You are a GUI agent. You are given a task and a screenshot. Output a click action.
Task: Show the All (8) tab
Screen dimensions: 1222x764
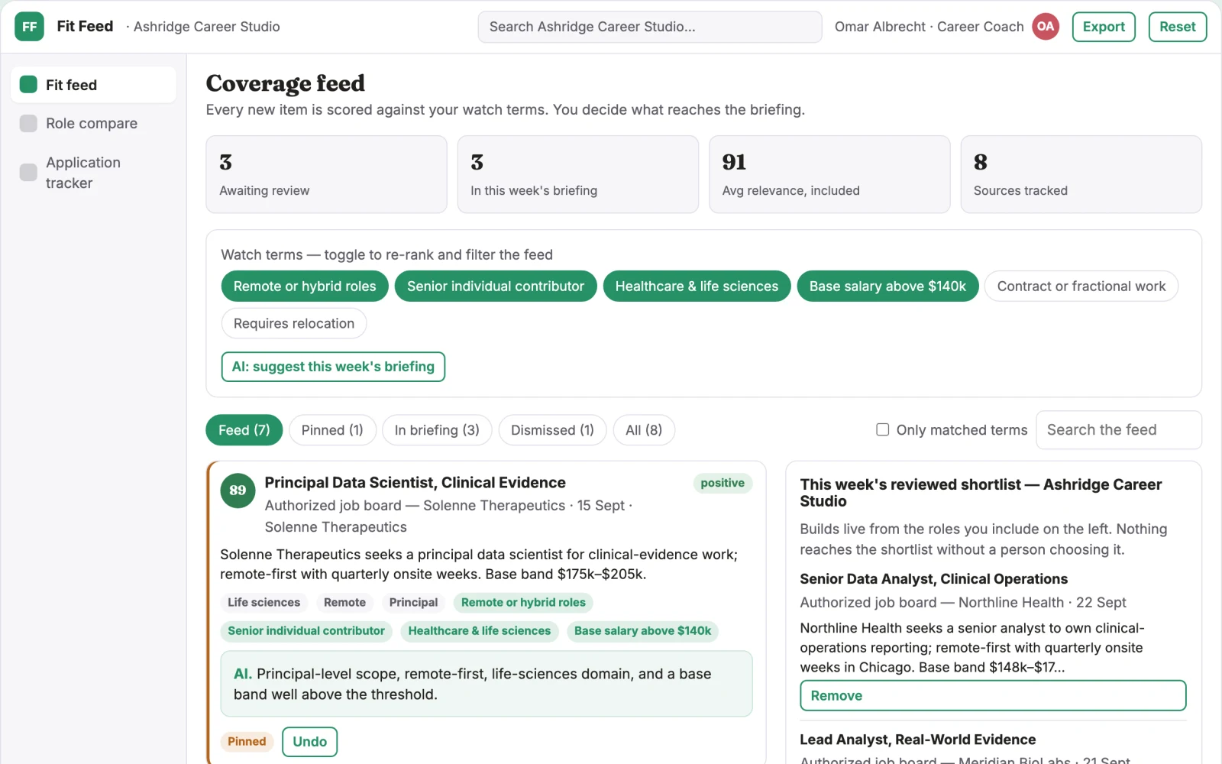pos(644,430)
